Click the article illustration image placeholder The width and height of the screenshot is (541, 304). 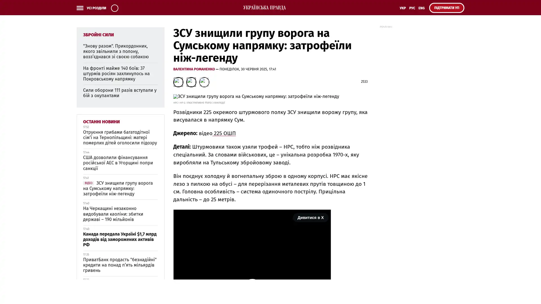256,97
